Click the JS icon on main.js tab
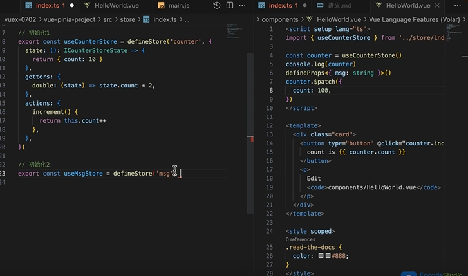This screenshot has width=468, height=276. coord(161,5)
